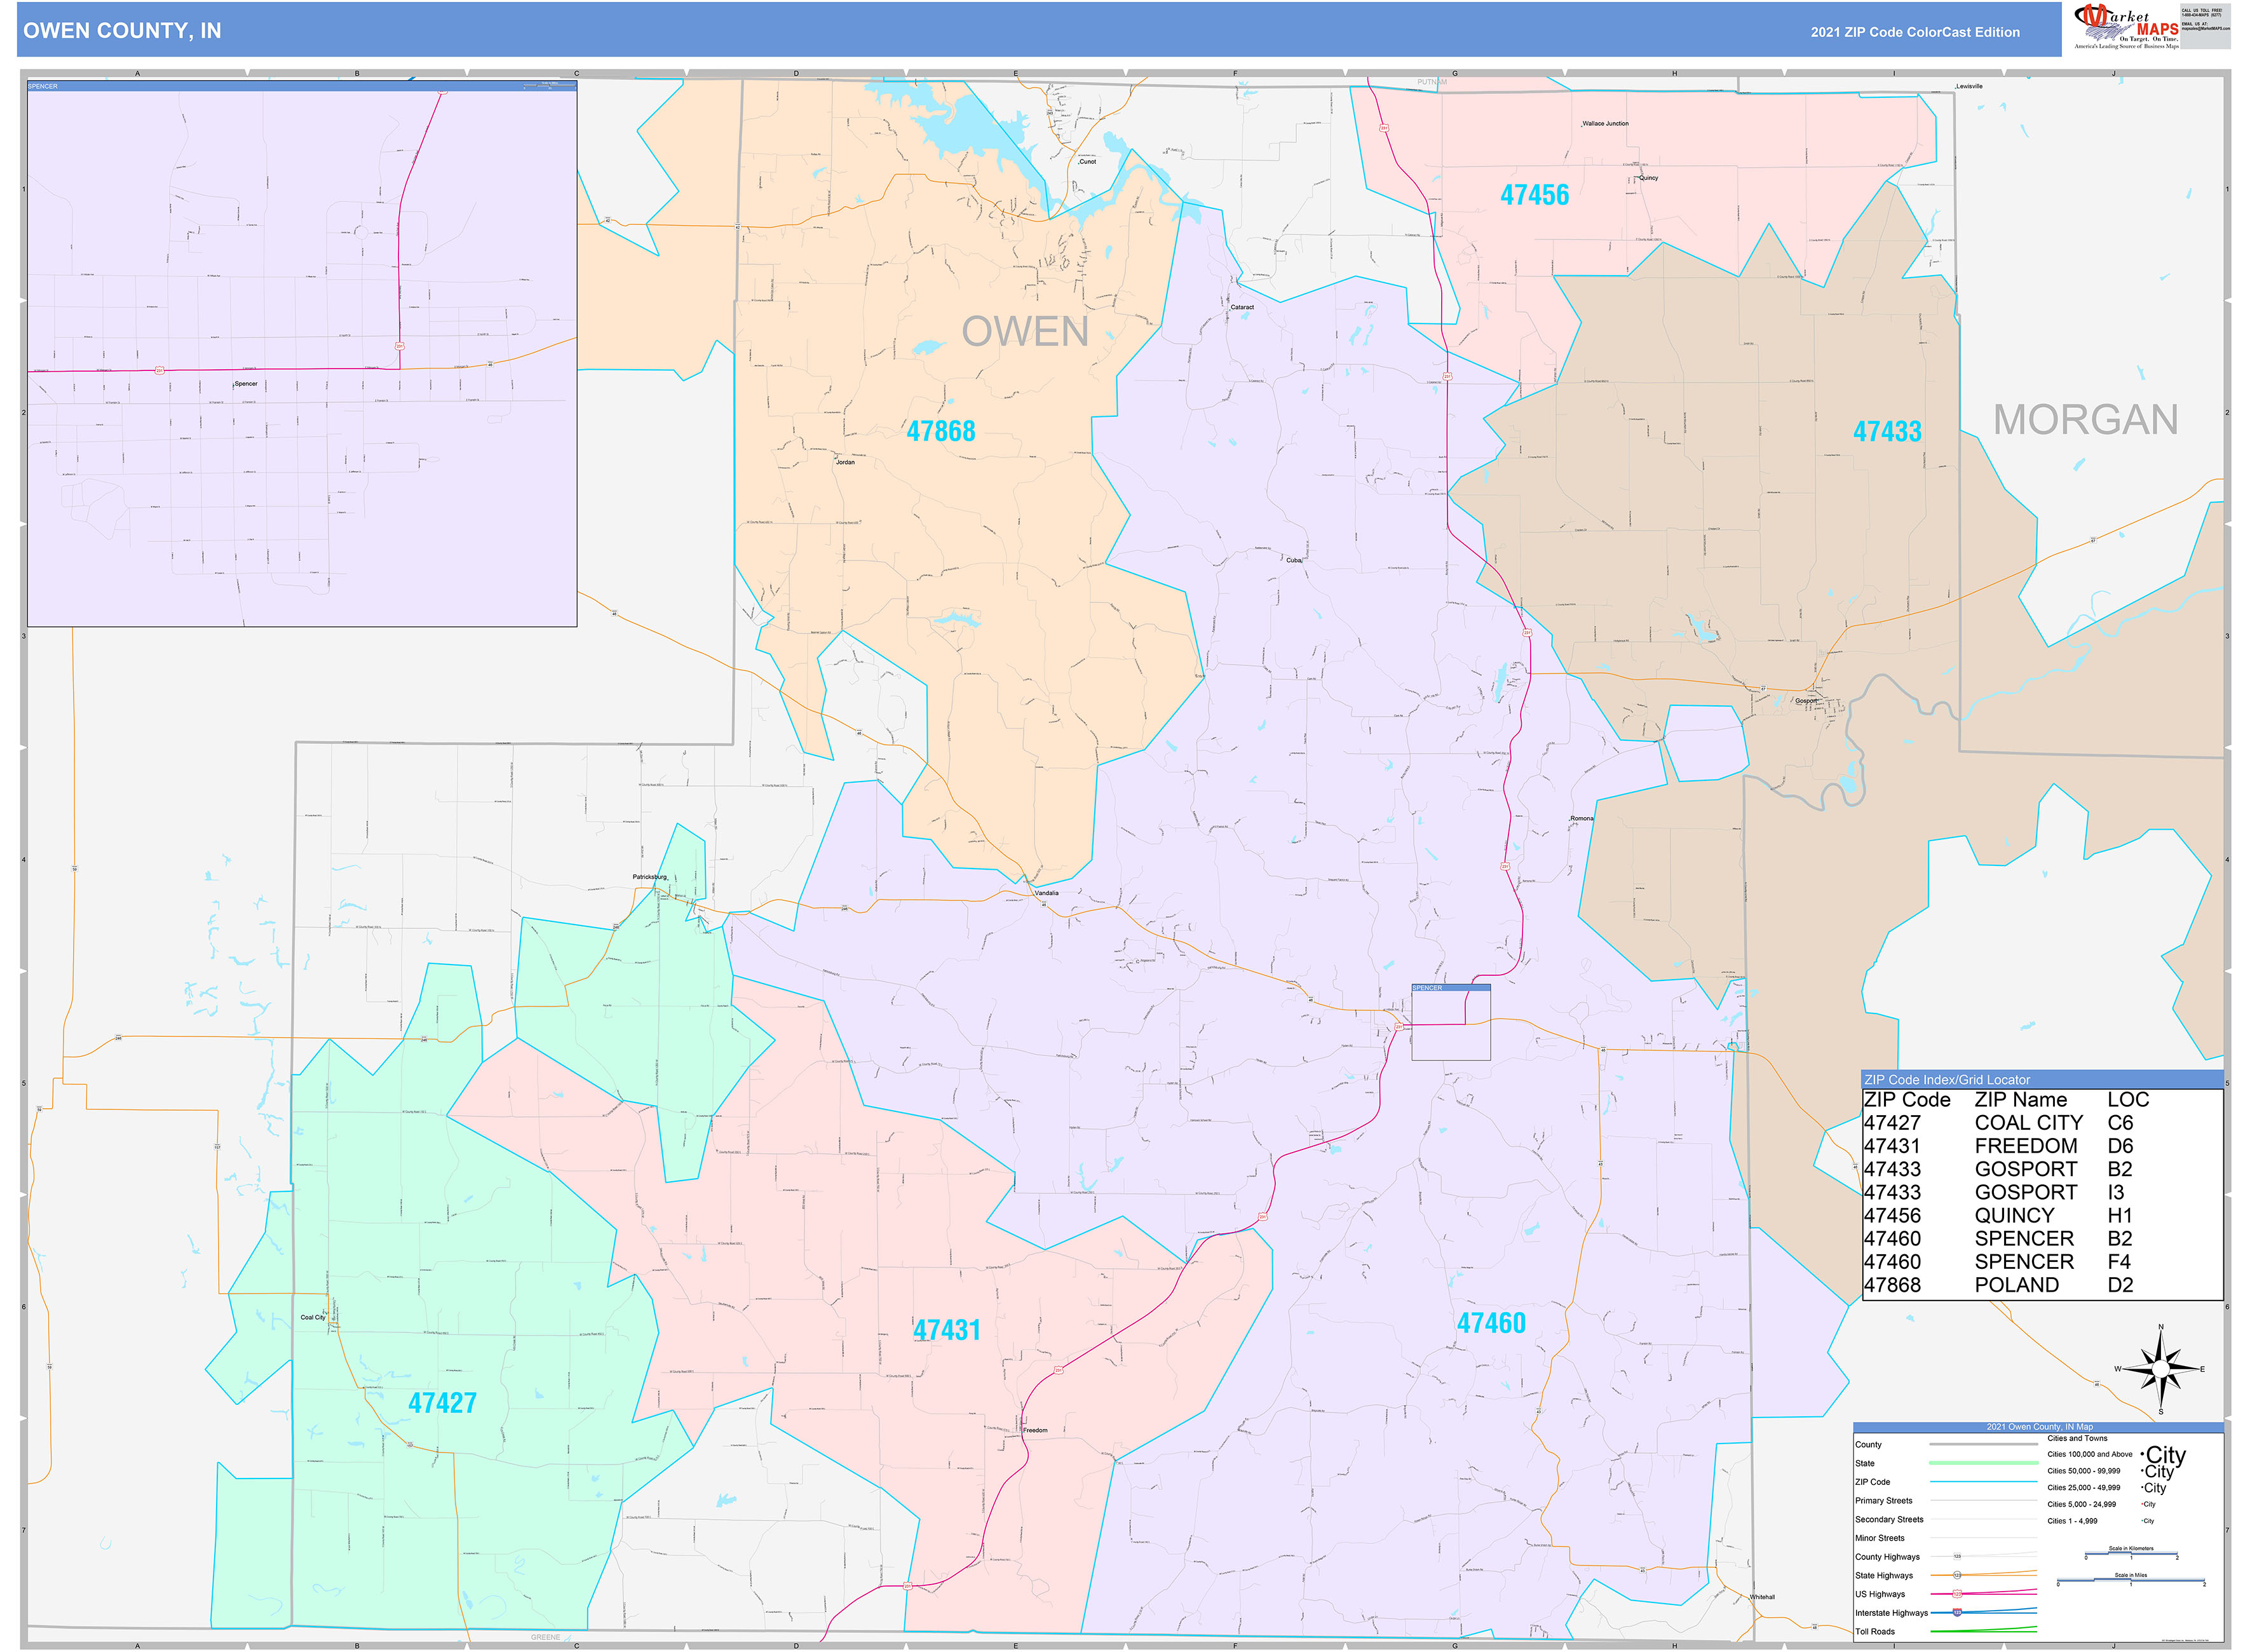Click the Quincy town label on the map

click(1649, 178)
